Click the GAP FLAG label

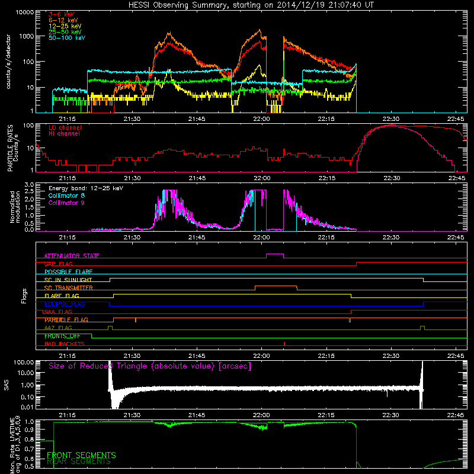coord(58,264)
